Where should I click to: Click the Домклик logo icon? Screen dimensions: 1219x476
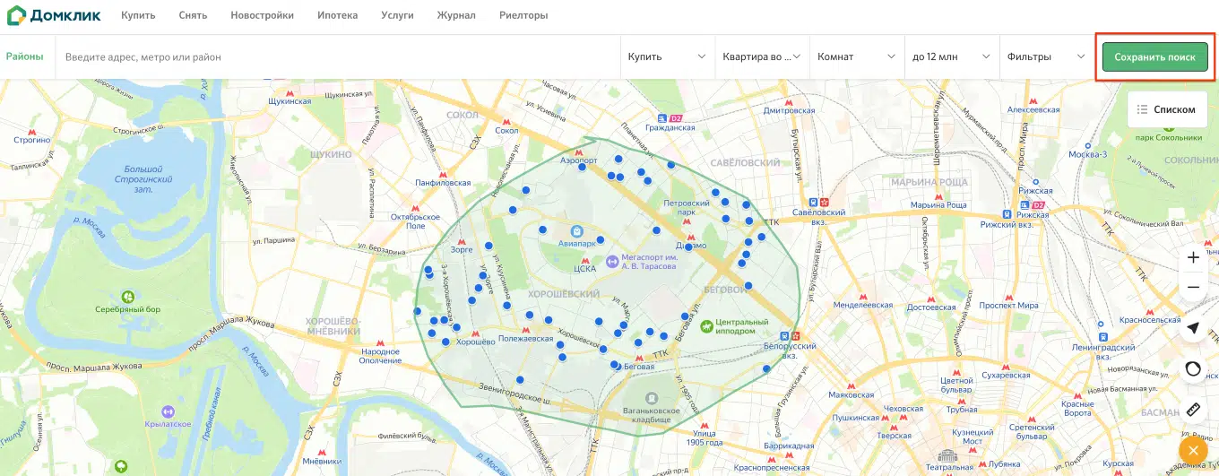[18, 15]
